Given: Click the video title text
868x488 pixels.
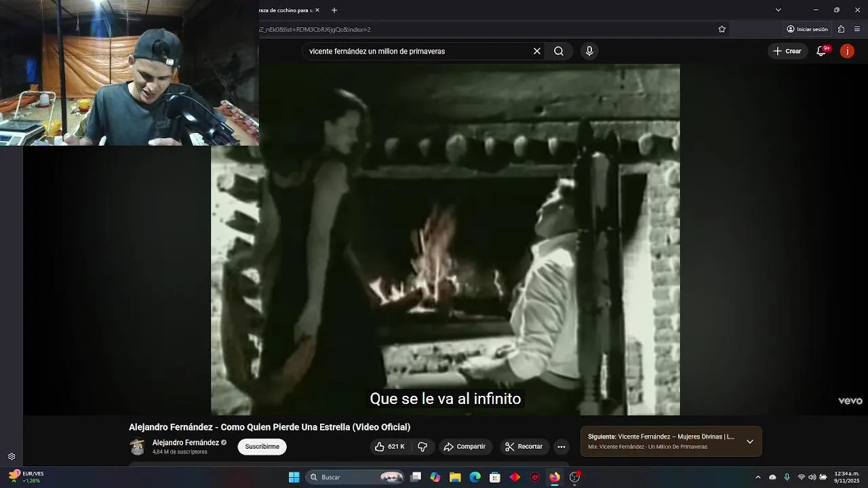Looking at the screenshot, I should coord(269,427).
